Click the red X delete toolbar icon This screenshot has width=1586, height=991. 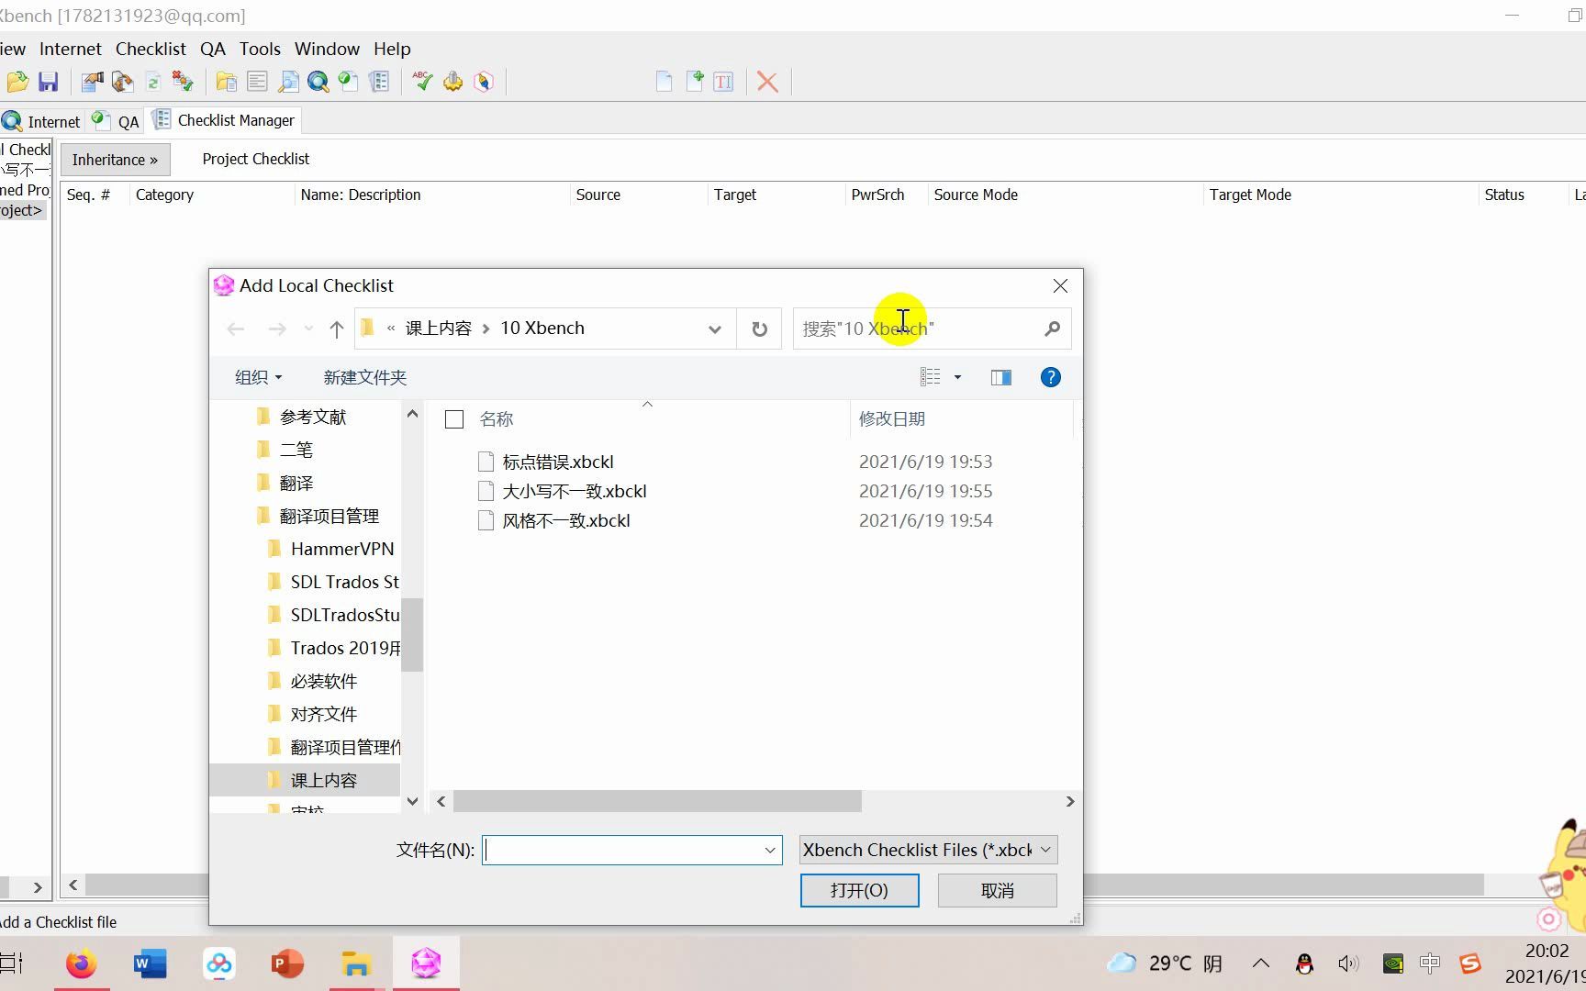[767, 82]
